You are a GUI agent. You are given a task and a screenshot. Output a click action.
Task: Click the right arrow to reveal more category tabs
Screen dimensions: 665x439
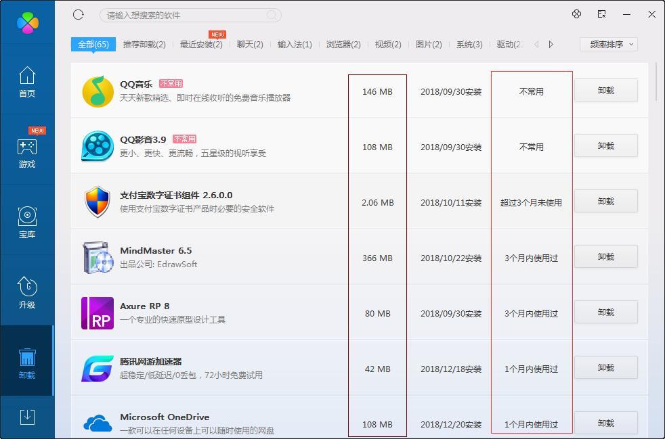pos(551,43)
